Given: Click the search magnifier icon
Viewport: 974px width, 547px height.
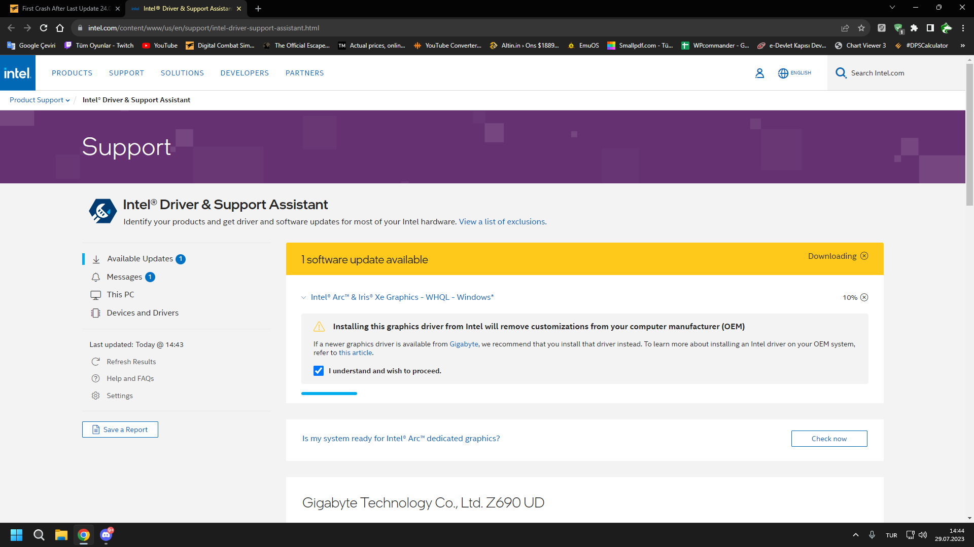Looking at the screenshot, I should click(x=841, y=73).
